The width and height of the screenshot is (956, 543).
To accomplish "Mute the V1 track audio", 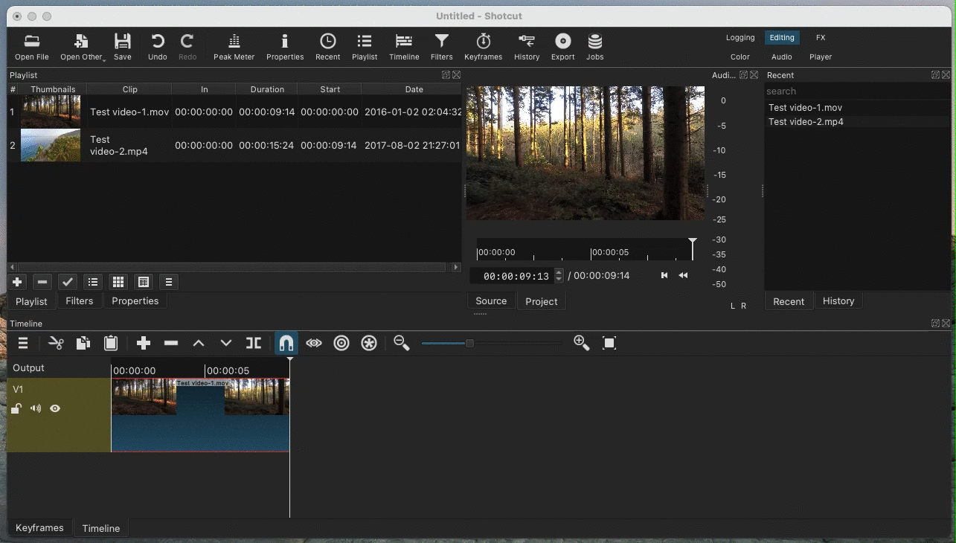I will (36, 408).
